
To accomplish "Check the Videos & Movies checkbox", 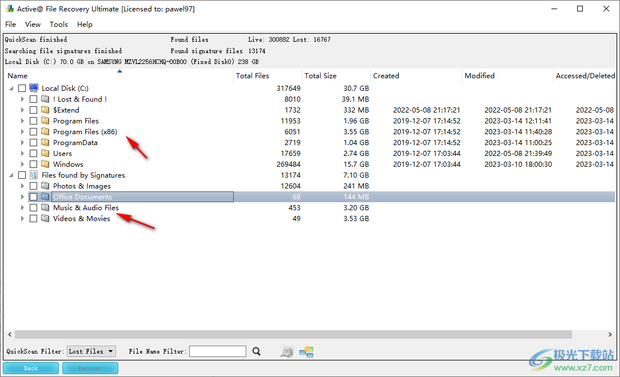I will click(34, 219).
